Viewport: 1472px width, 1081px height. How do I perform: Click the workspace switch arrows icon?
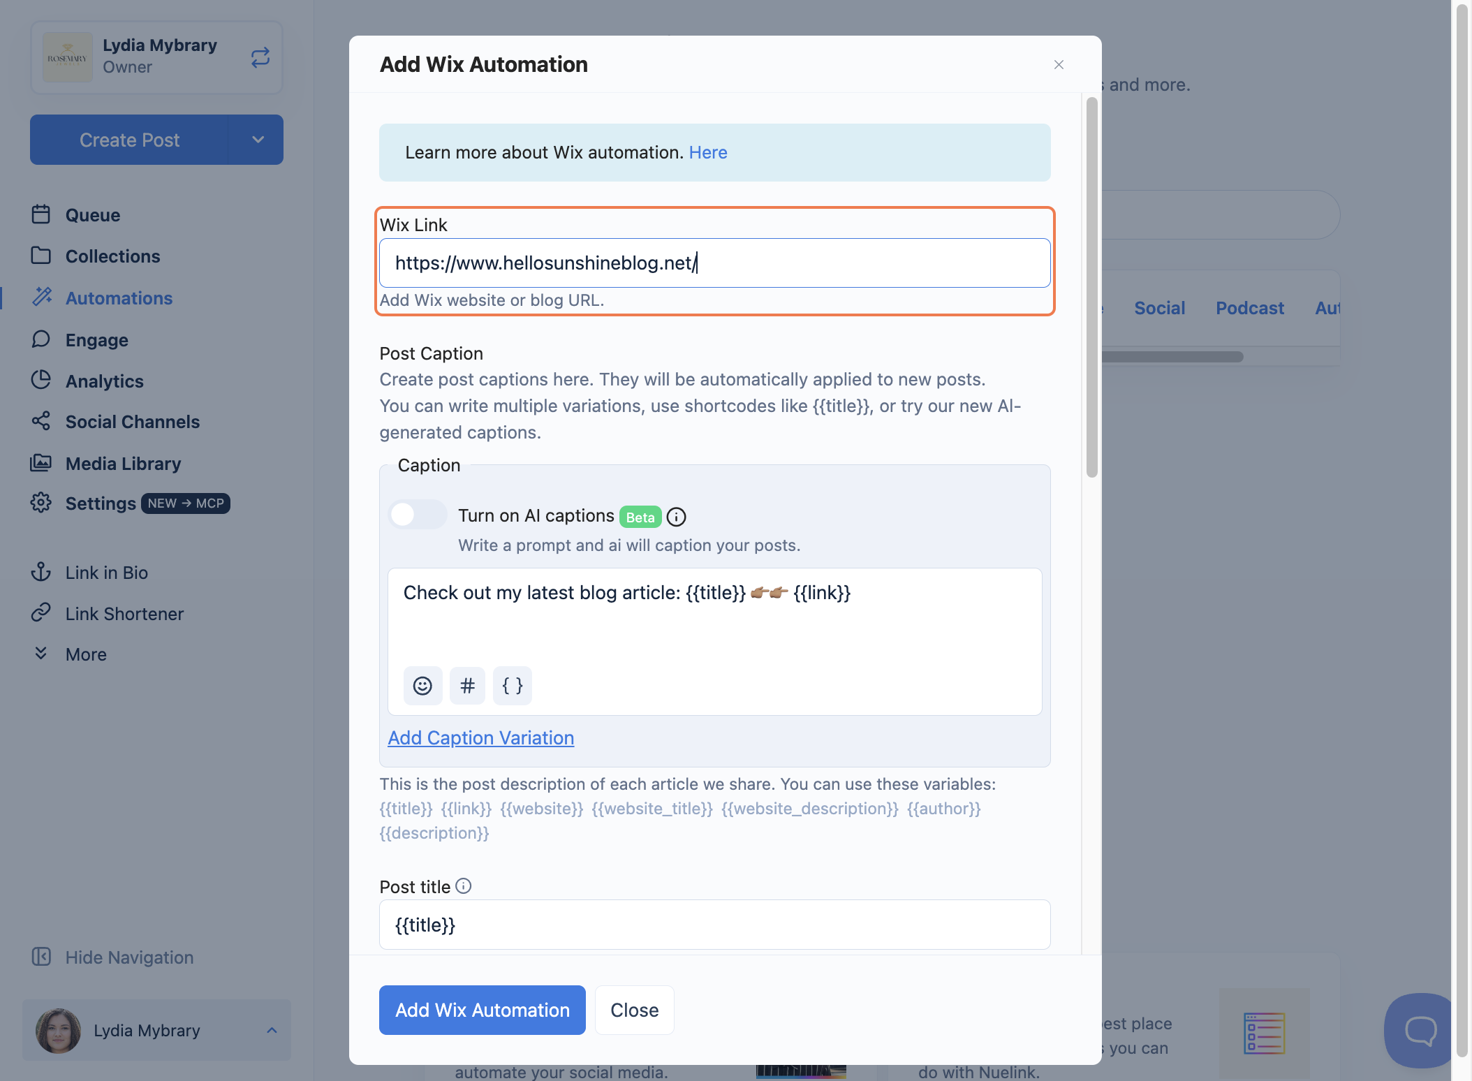[x=260, y=57]
